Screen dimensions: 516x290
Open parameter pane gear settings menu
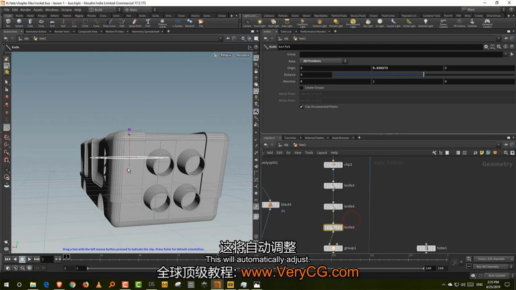[x=486, y=47]
